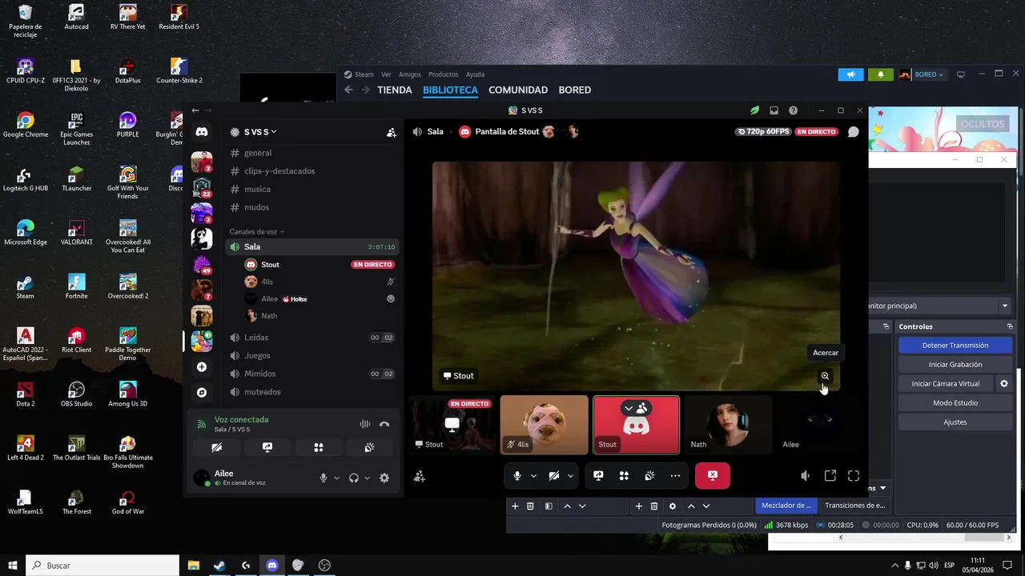Viewport: 1025px width, 576px height.
Task: Select 4lis video tile thumbnail
Action: click(x=545, y=425)
